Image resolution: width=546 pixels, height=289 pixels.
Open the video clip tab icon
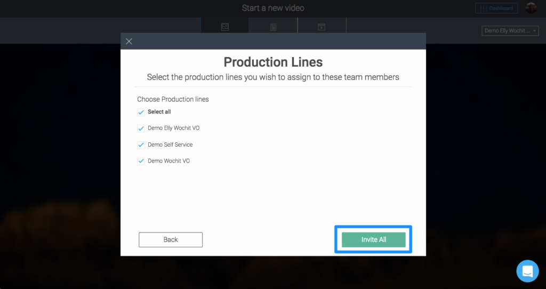pyautogui.click(x=322, y=27)
